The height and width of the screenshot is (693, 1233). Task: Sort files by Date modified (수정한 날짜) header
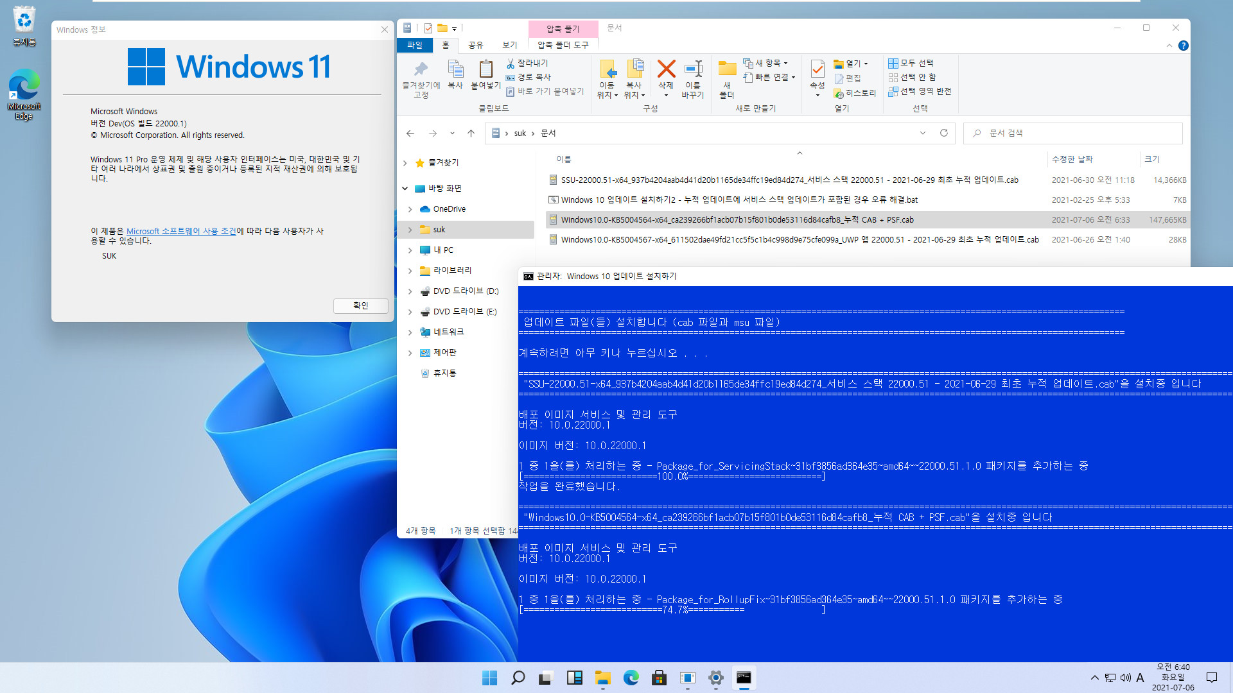[1072, 159]
